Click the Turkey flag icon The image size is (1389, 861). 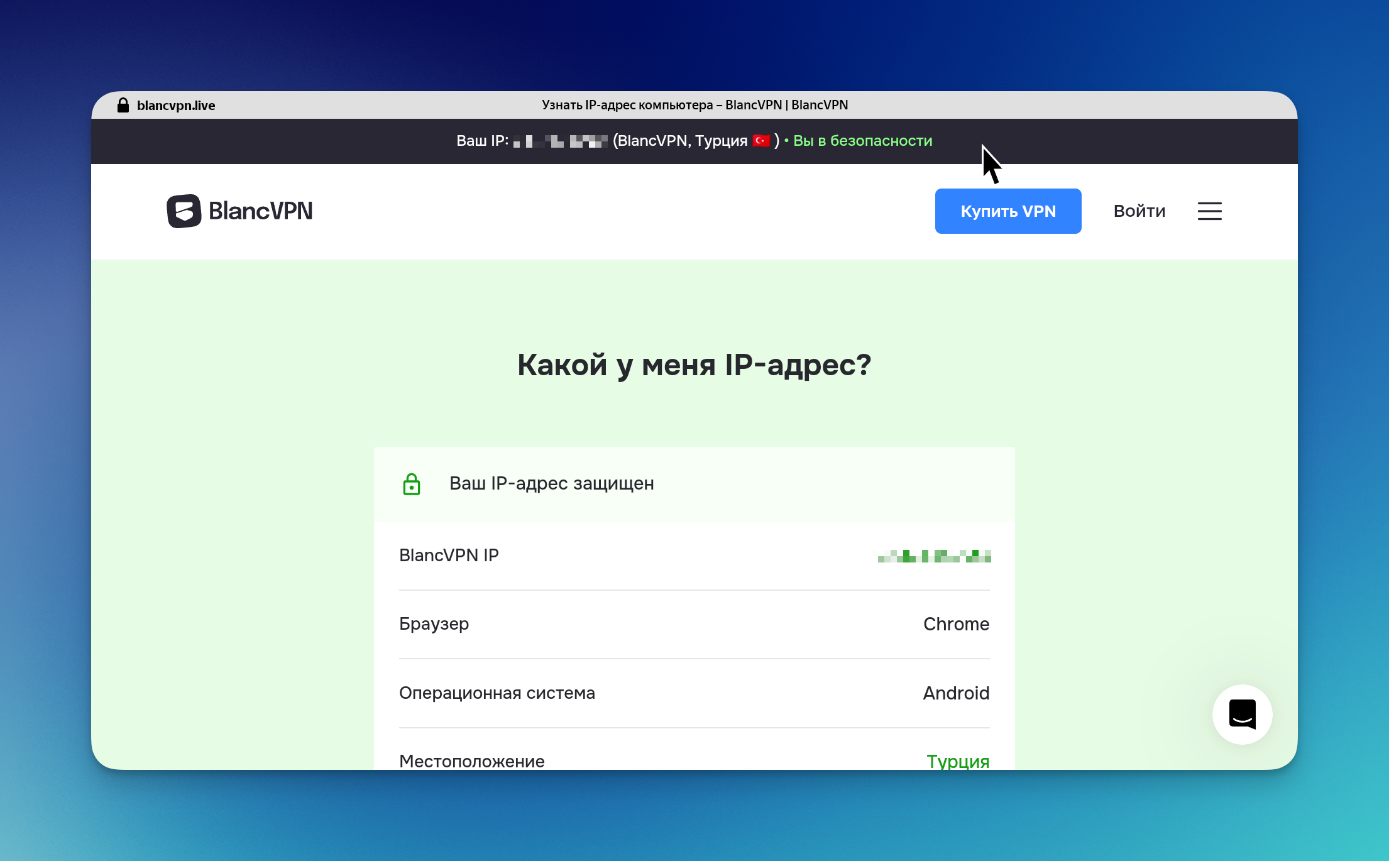coord(761,141)
